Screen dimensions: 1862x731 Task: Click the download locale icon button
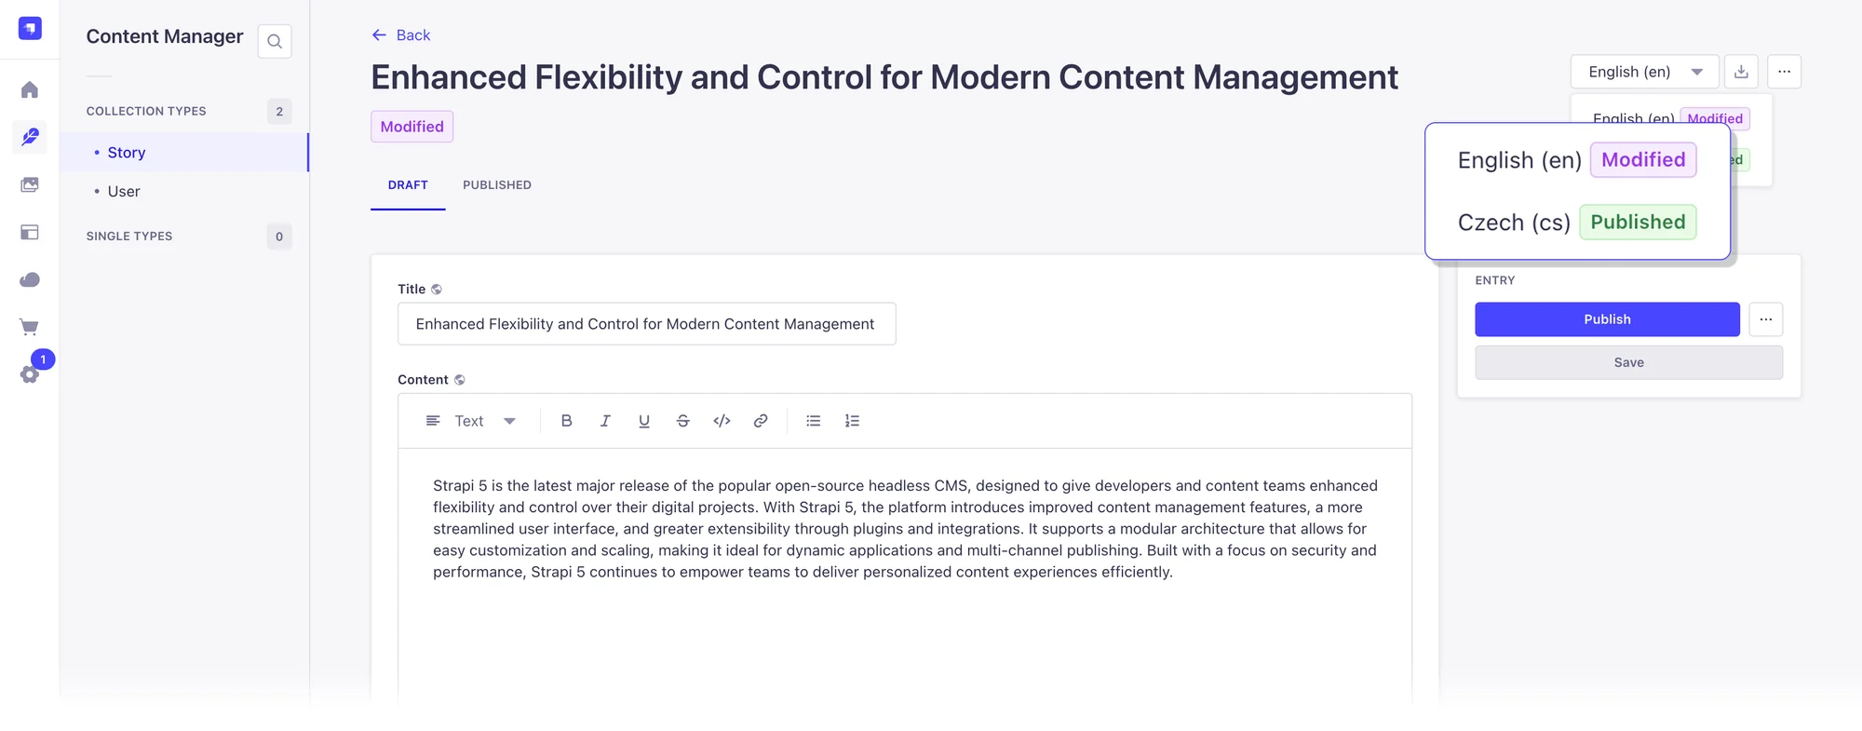click(x=1741, y=72)
